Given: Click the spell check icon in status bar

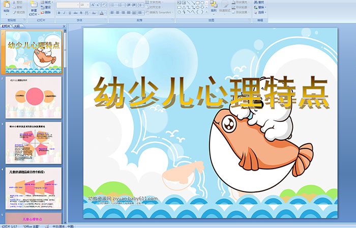Looking at the screenshot, I should pos(47,226).
